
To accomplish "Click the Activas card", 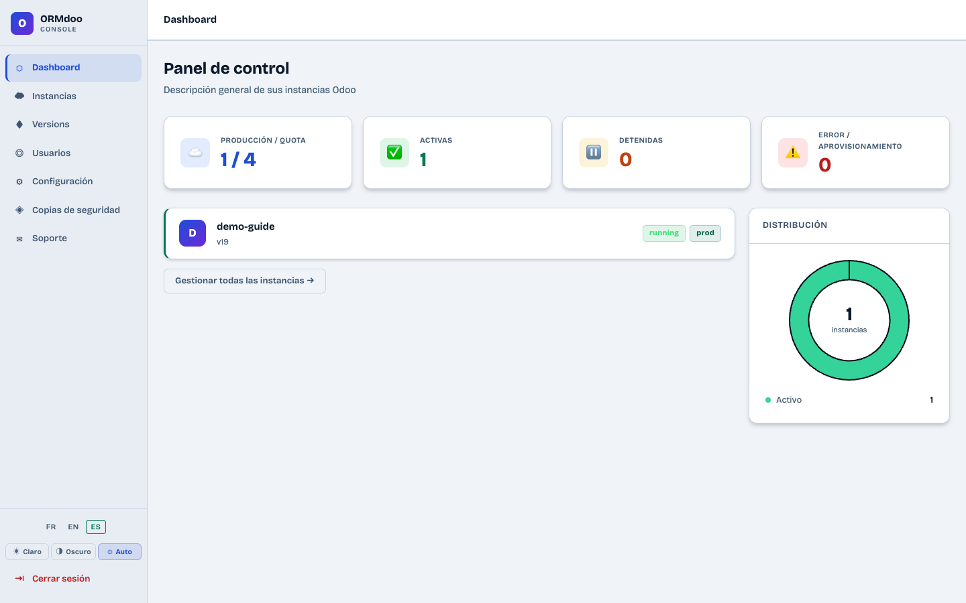I will click(457, 153).
